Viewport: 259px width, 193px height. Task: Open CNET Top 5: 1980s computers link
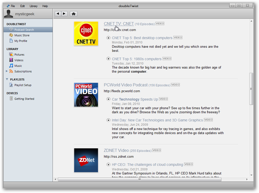[x=137, y=59]
